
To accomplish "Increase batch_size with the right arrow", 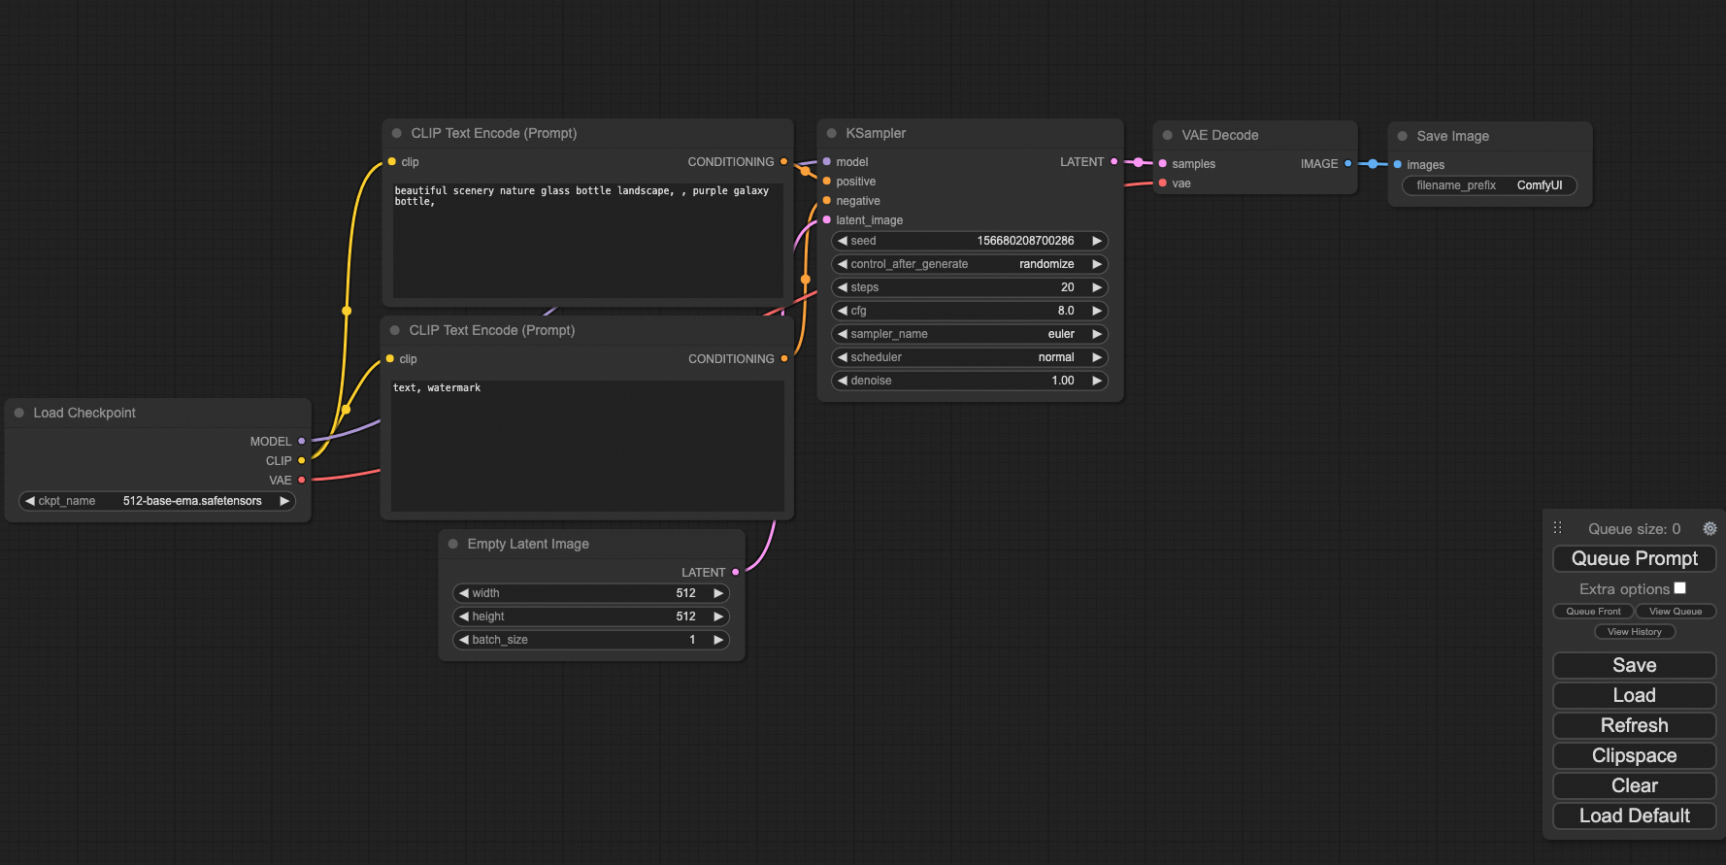I will 718,640.
